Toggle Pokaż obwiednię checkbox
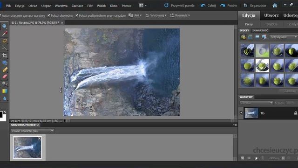This screenshot has width=298, height=168. click(x=48, y=15)
